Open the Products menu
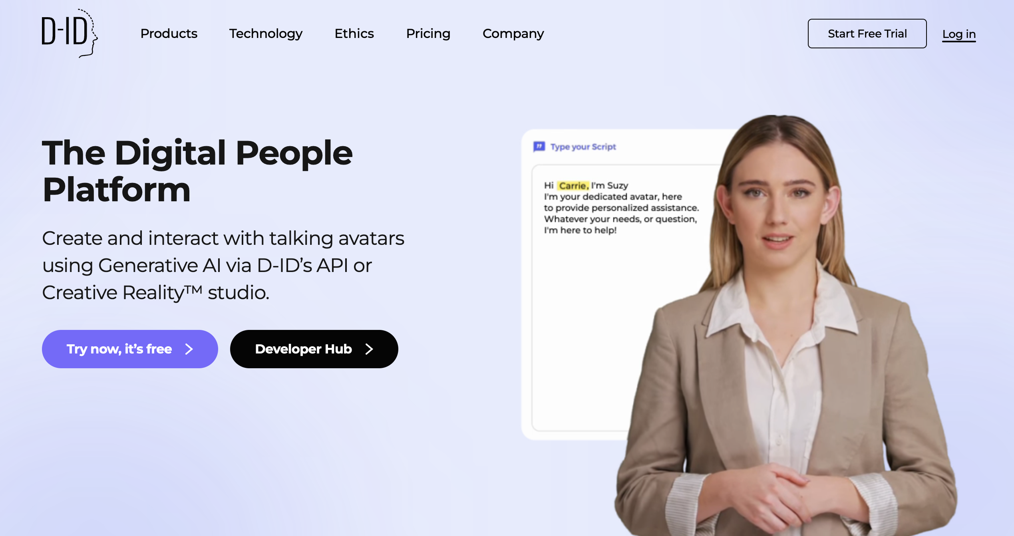 pyautogui.click(x=169, y=34)
